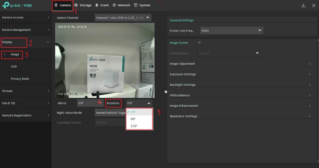Choose 90° rotation option

133,119
